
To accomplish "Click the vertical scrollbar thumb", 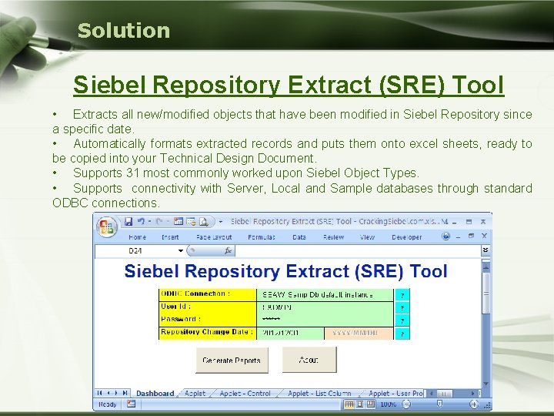I will tap(486, 294).
